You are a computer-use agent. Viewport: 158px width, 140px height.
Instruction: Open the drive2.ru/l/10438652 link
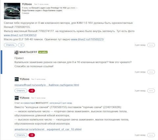20,35
